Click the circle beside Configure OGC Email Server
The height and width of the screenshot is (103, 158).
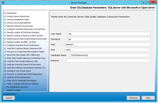click(5, 71)
